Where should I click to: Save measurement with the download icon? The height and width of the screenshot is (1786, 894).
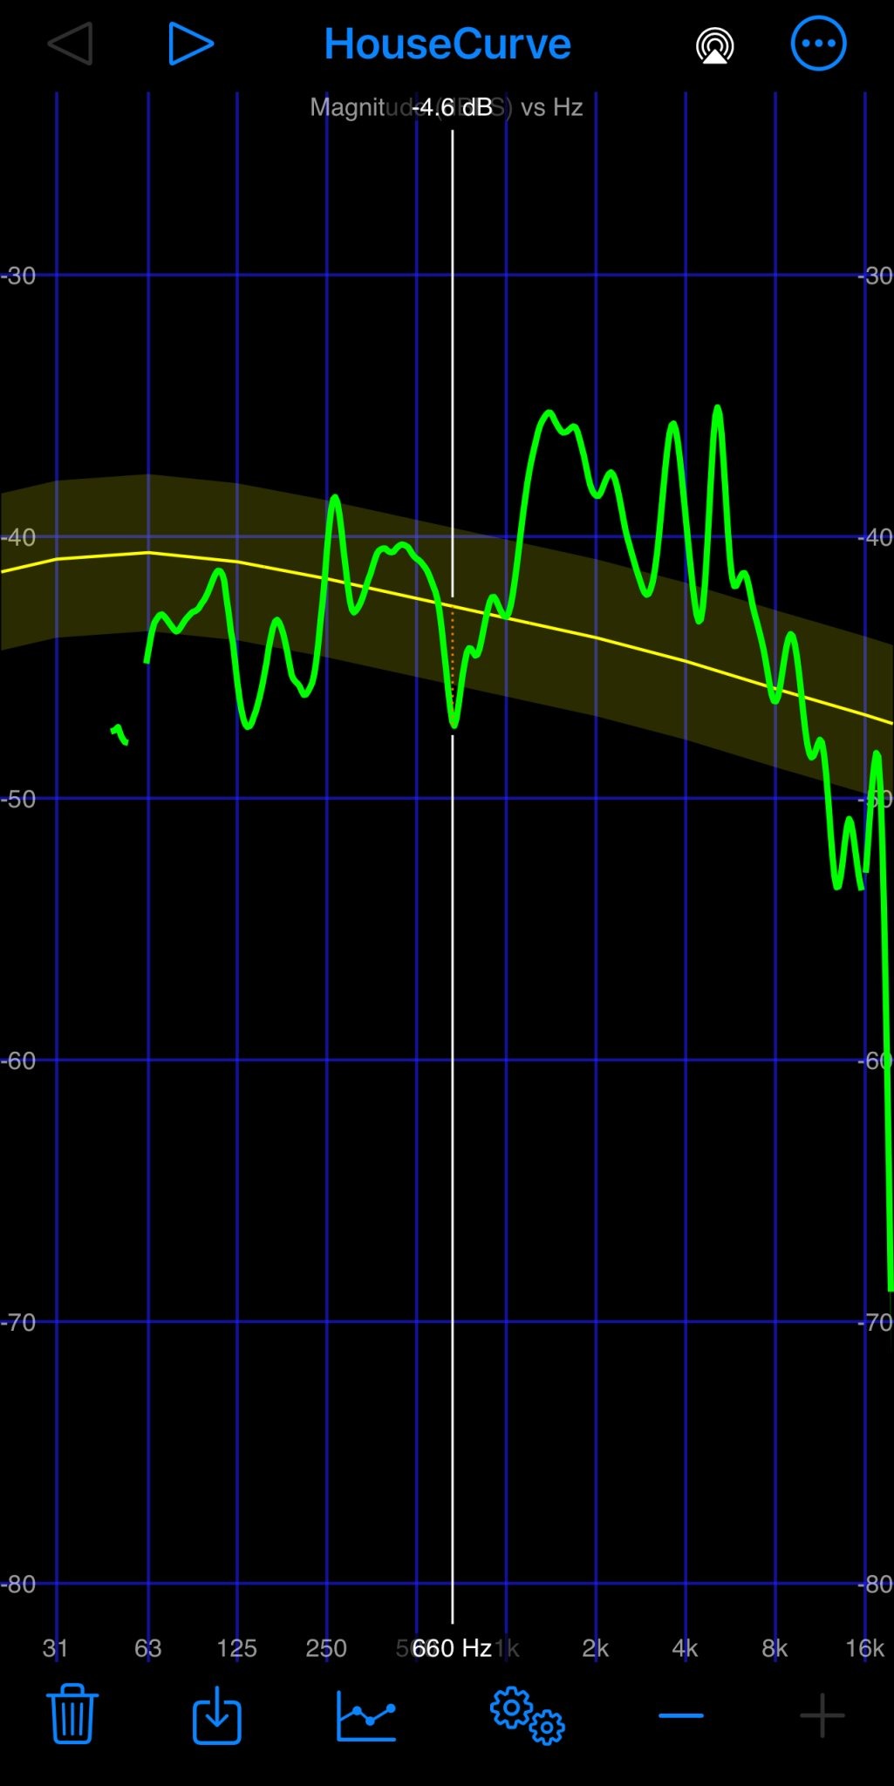pyautogui.click(x=216, y=1714)
